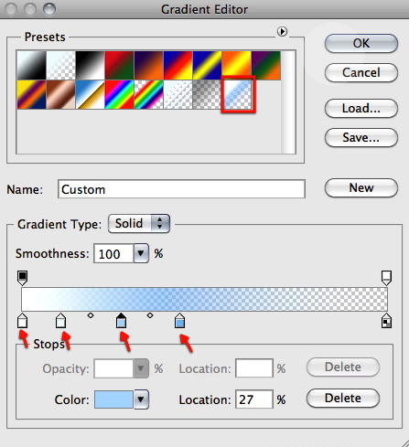Choose the rainbow spectrum gradient preset
This screenshot has height=447, width=409.
pos(119,95)
